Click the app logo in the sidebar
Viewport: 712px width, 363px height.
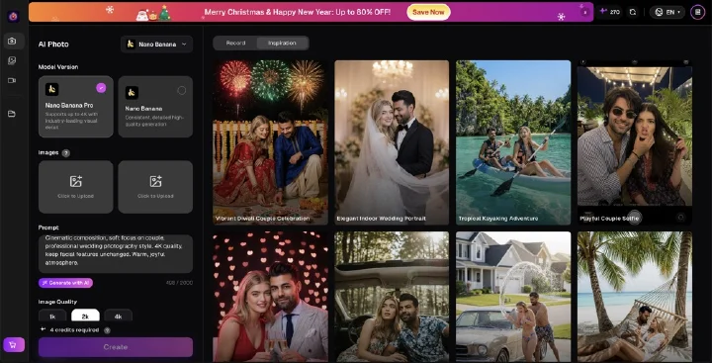tap(13, 17)
